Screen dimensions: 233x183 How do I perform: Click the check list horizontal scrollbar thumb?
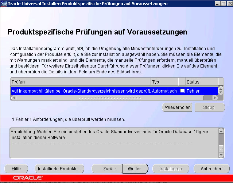[110, 98]
